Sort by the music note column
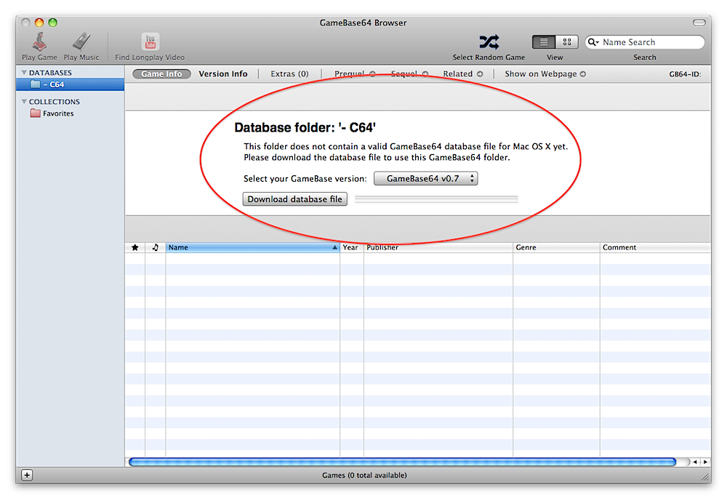This screenshot has height=499, width=727. [156, 247]
